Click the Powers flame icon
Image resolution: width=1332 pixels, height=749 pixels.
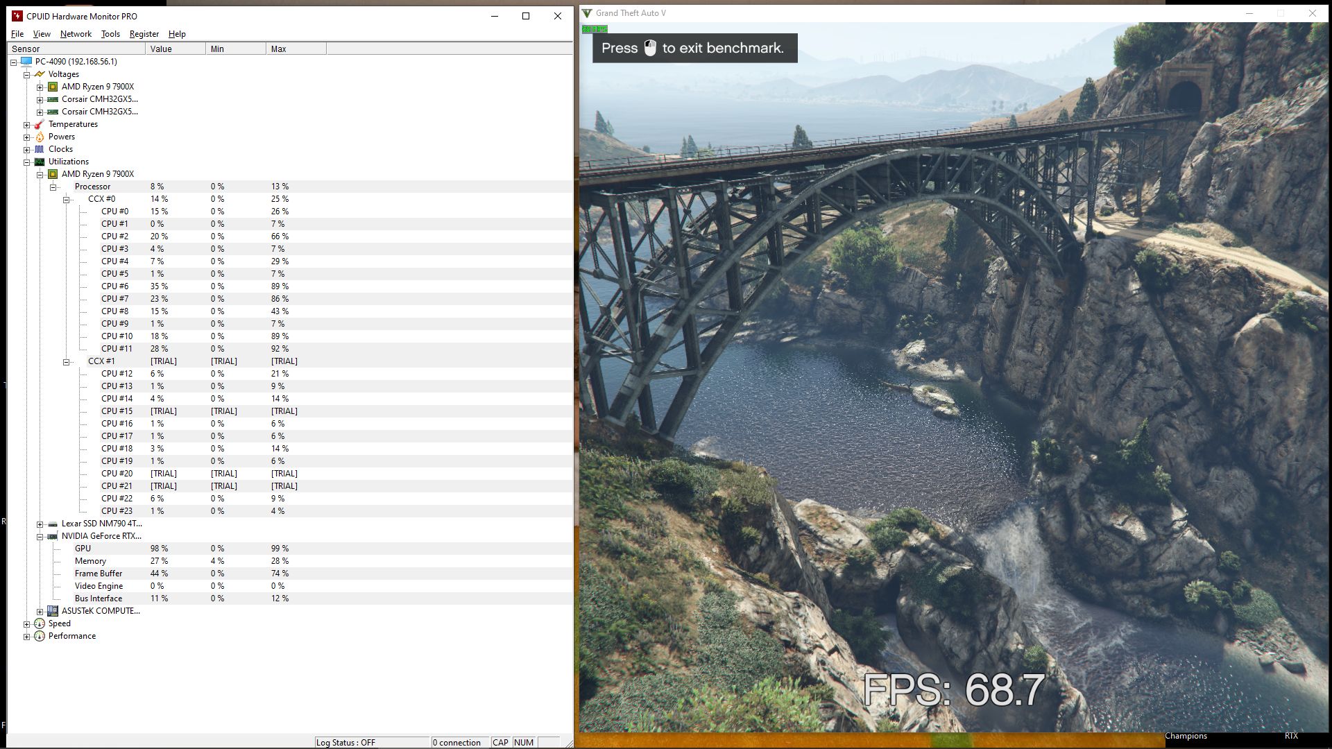(40, 137)
